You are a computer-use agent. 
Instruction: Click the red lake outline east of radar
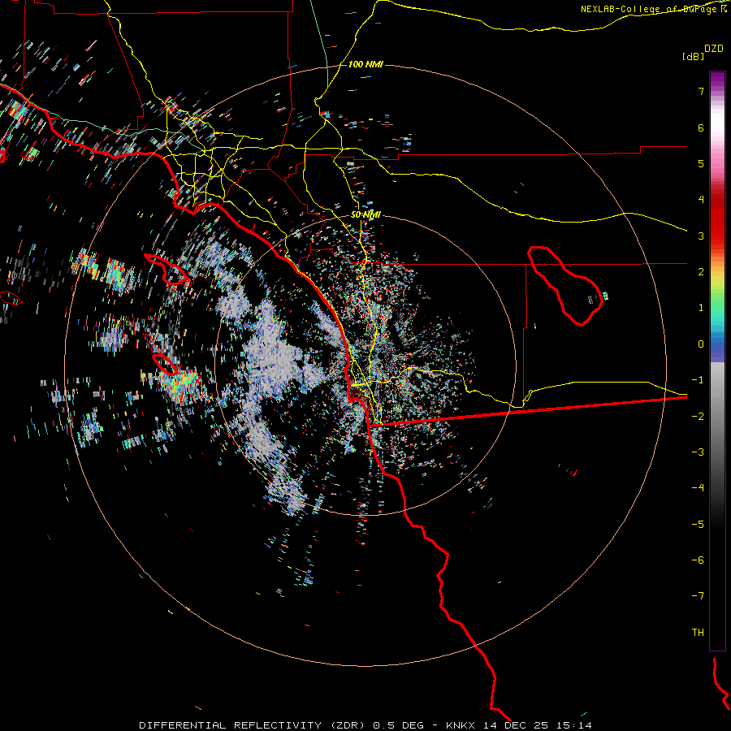point(565,285)
